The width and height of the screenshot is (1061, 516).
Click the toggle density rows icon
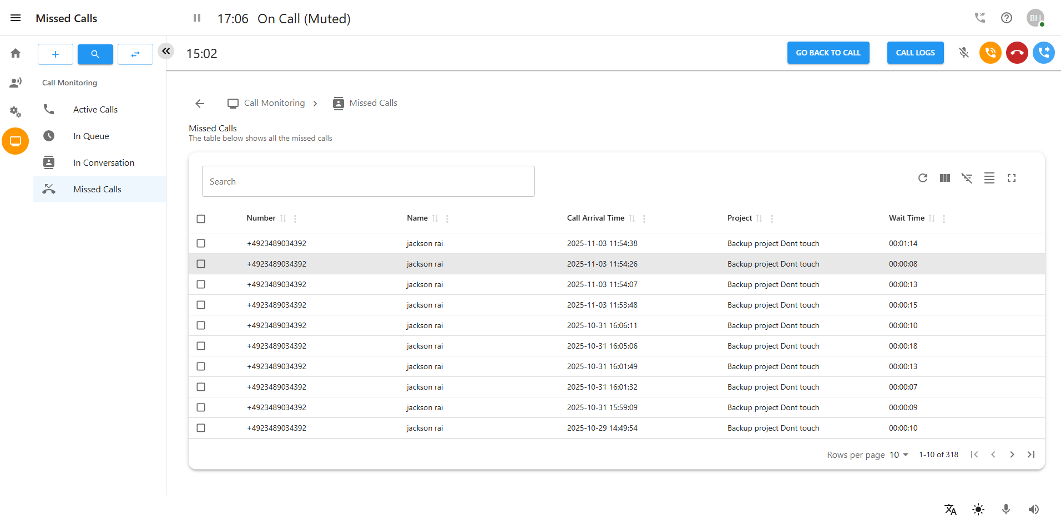989,178
